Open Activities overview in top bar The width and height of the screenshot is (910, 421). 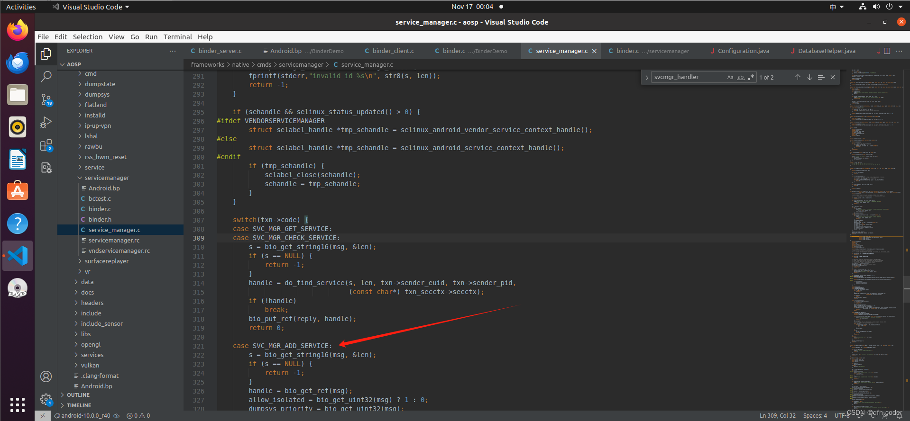pos(21,7)
